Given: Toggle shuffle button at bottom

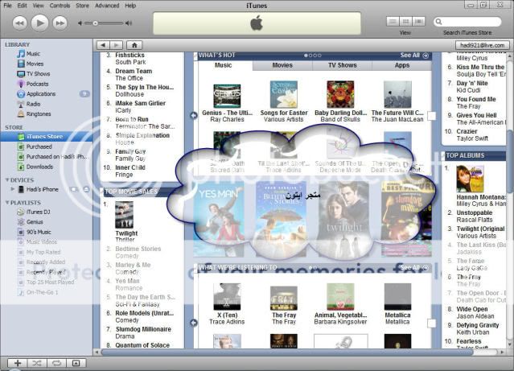Looking at the screenshot, I should (x=37, y=363).
